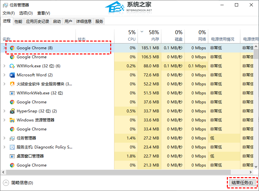Switch to the 应用历史记录 tab
The height and width of the screenshot is (191, 259).
[x=38, y=22]
